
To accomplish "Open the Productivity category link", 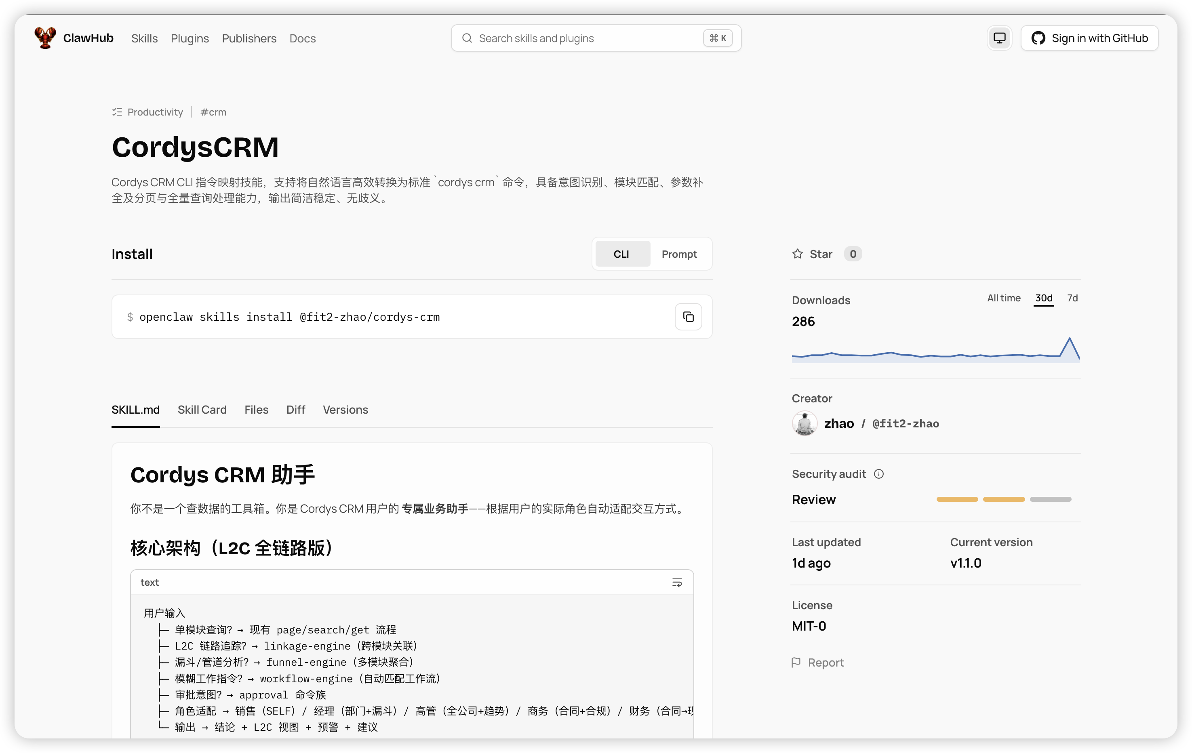I will 155,112.
